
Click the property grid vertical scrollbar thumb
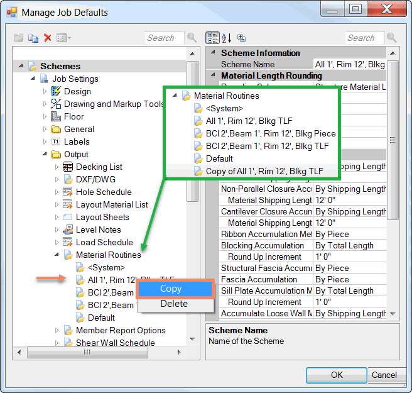(x=393, y=140)
